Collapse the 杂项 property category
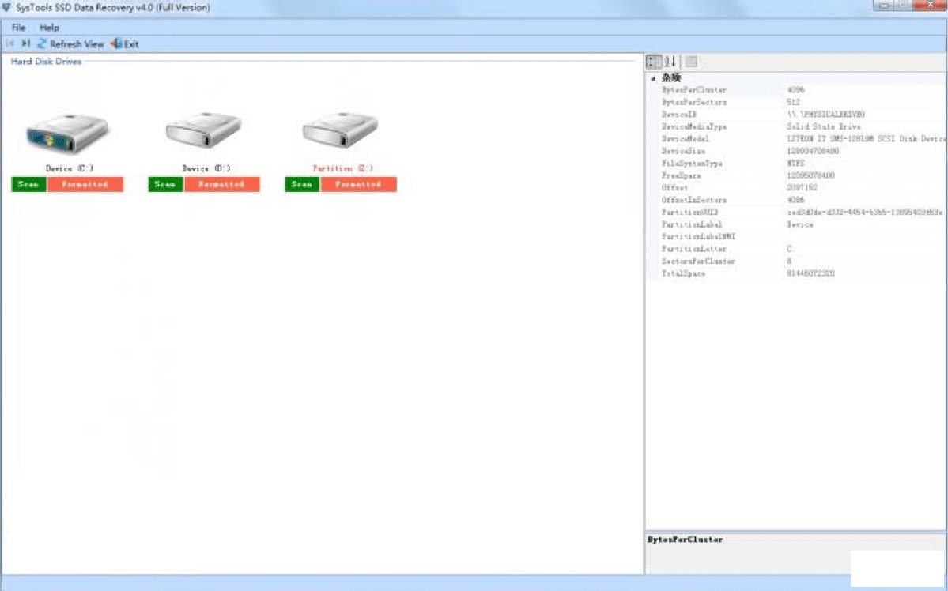This screenshot has height=591, width=948. click(x=653, y=78)
